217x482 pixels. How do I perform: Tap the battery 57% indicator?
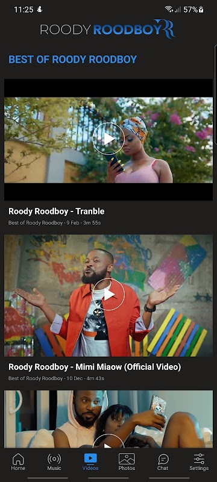[x=193, y=10]
